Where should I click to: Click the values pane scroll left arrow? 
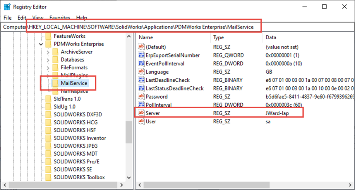tap(140, 185)
